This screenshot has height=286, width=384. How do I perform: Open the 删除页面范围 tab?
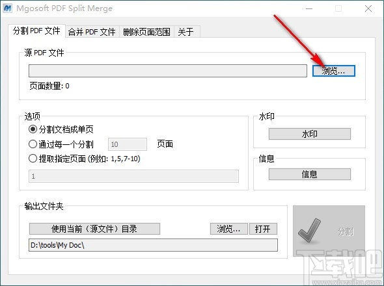pos(146,32)
